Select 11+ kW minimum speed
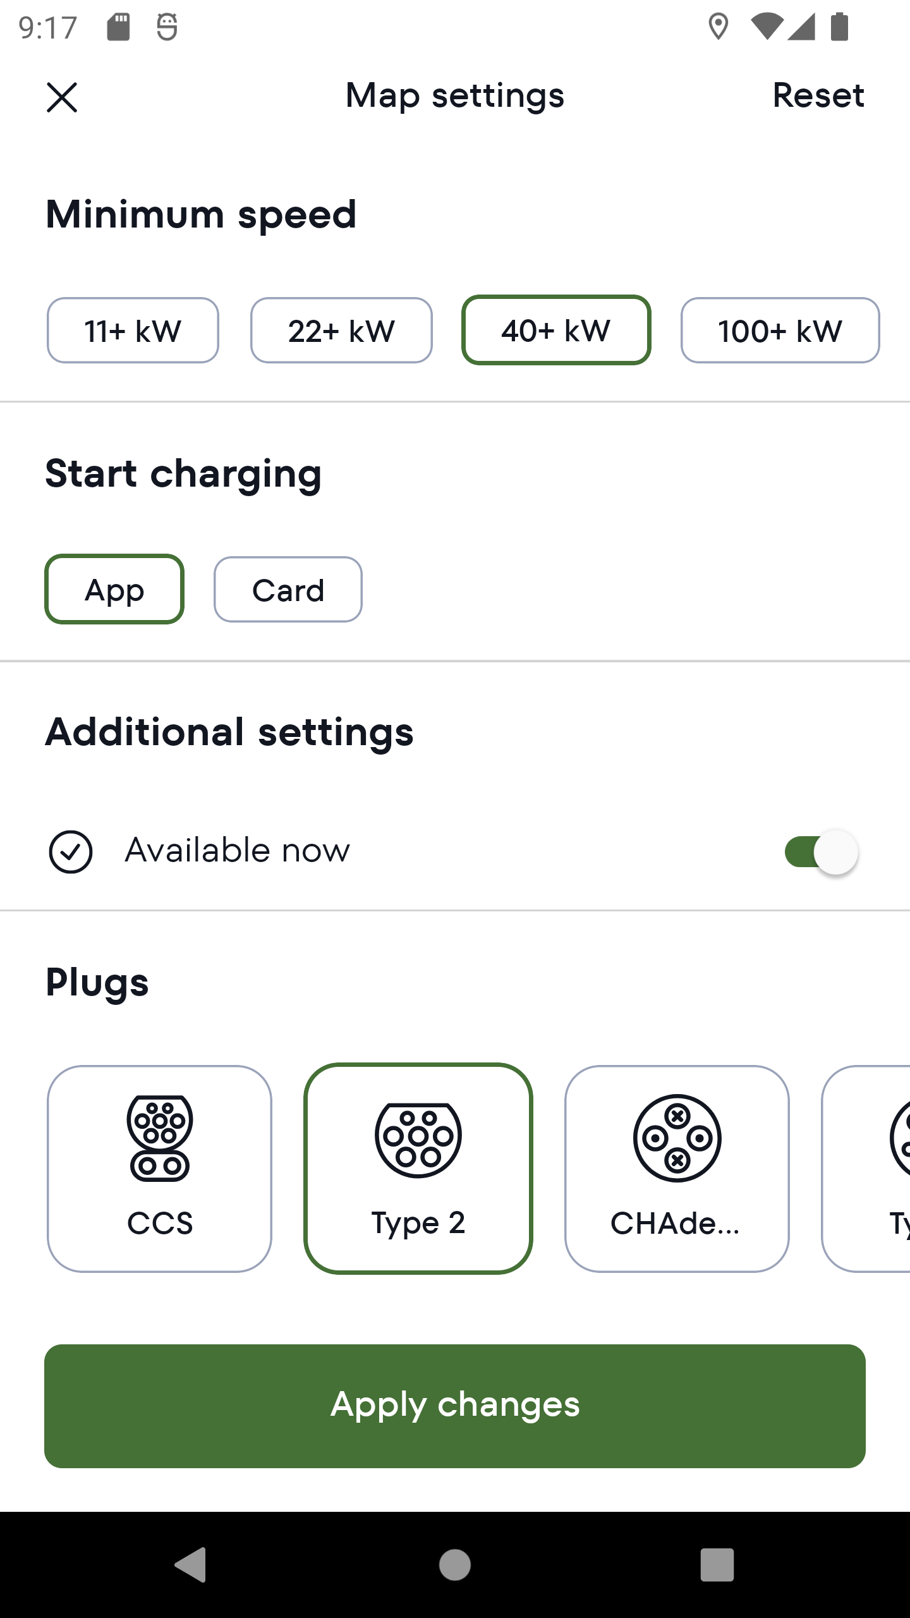This screenshot has height=1618, width=910. pos(133,331)
